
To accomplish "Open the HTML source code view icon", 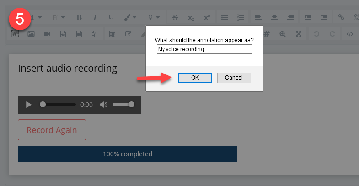I will coord(350,34).
